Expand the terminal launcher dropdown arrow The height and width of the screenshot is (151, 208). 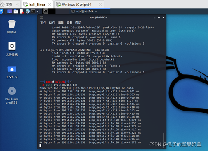37,11
